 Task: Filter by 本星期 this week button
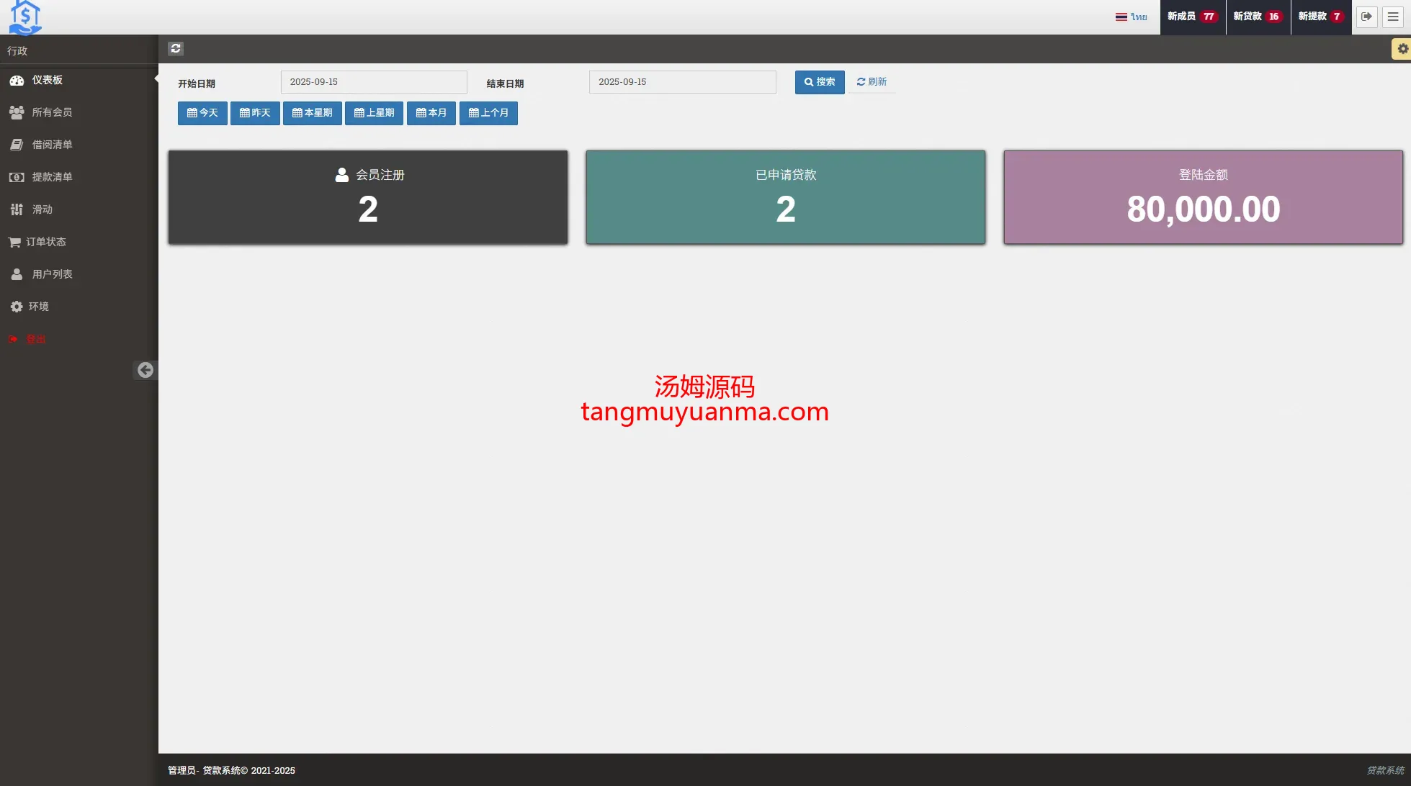(312, 113)
